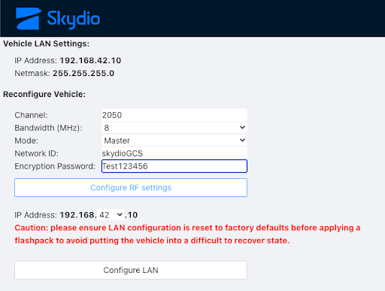Select the 192.168.42.10 IP address value
385x291 pixels.
point(90,61)
